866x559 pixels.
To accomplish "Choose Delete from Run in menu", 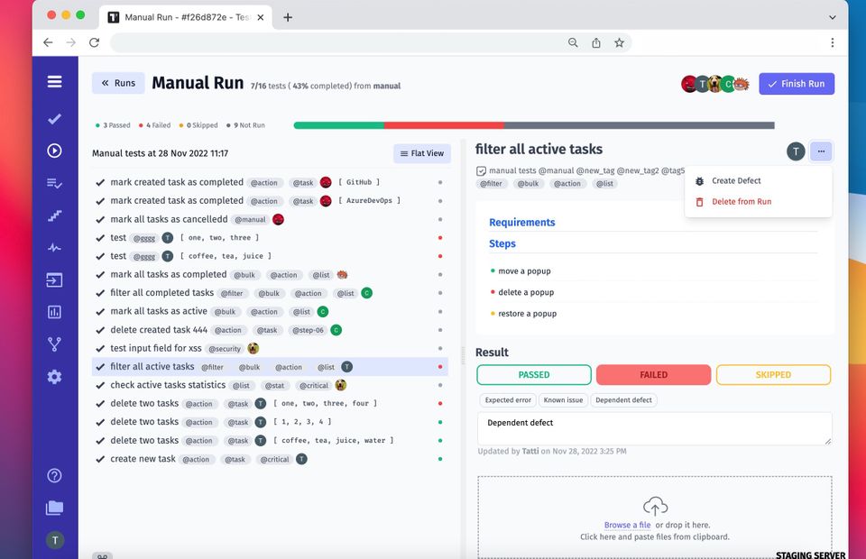I will coord(742,201).
